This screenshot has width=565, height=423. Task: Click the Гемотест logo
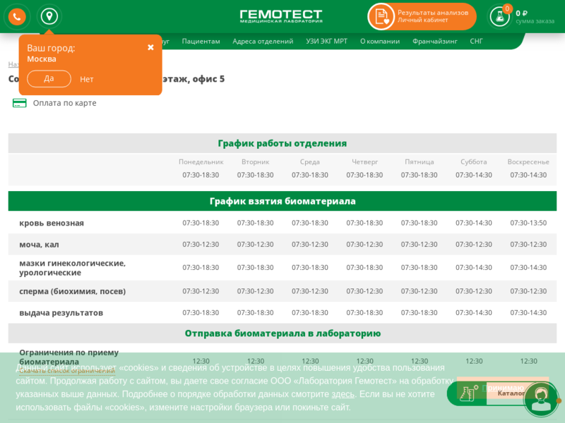280,16
